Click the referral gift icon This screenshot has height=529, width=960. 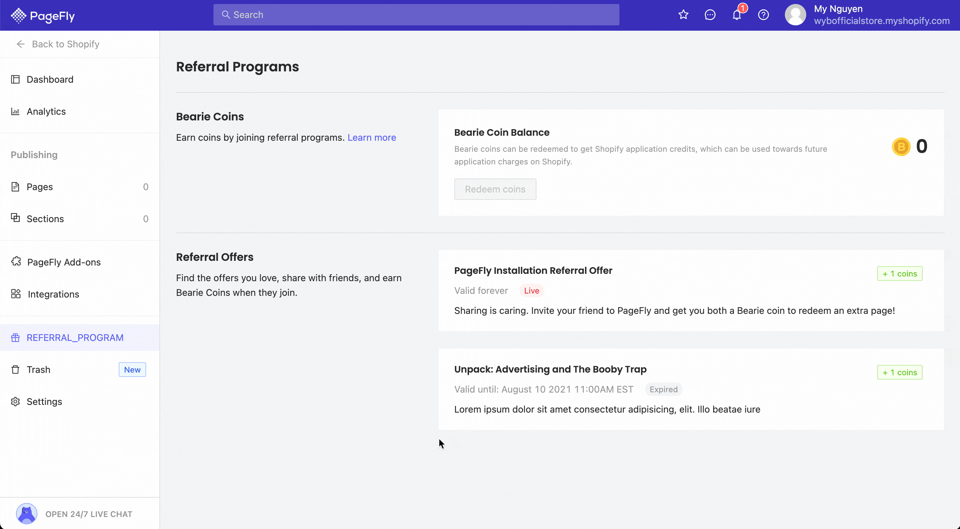pos(15,338)
